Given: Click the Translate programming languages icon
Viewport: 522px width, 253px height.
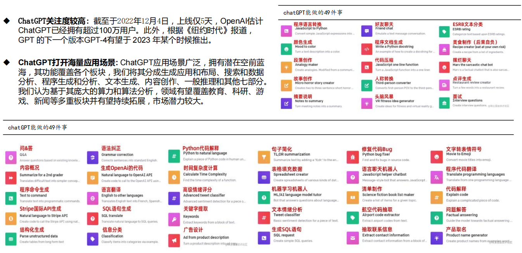Looking at the screenshot, I should click(x=436, y=177).
